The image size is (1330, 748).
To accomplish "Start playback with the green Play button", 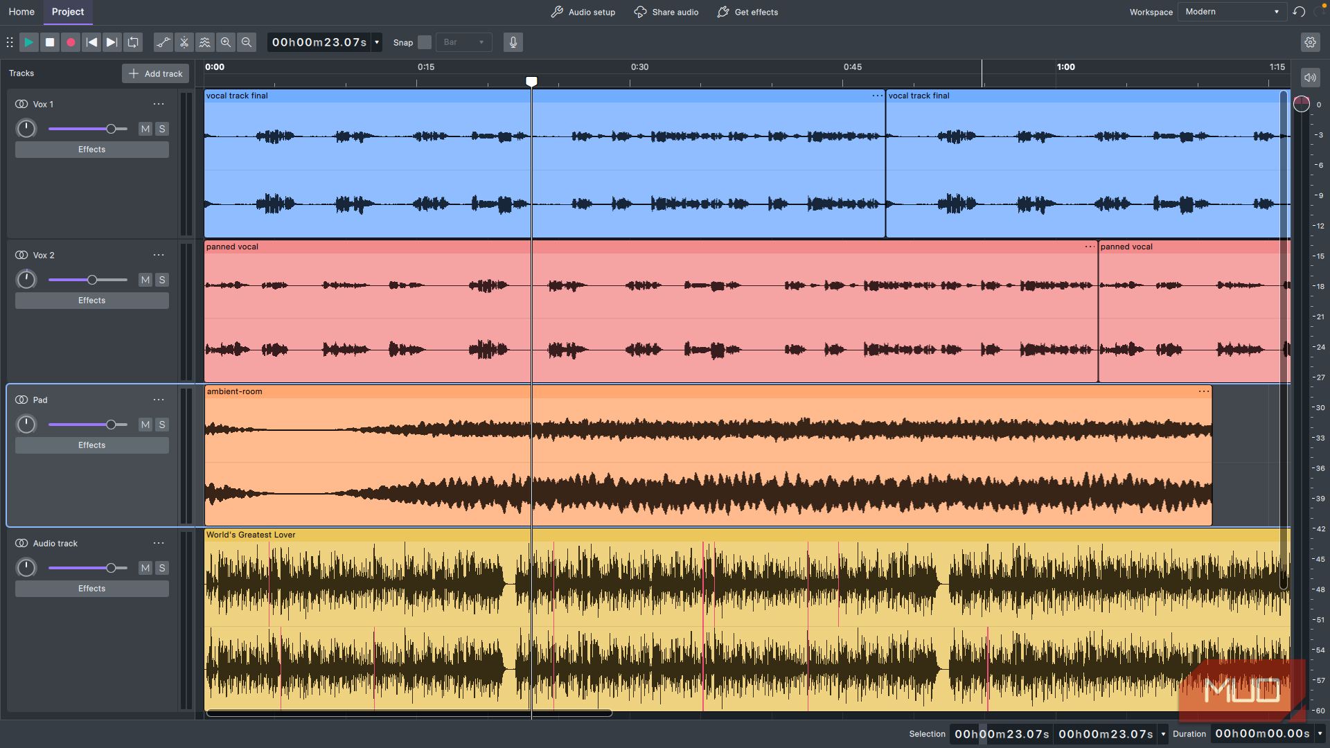I will [28, 42].
